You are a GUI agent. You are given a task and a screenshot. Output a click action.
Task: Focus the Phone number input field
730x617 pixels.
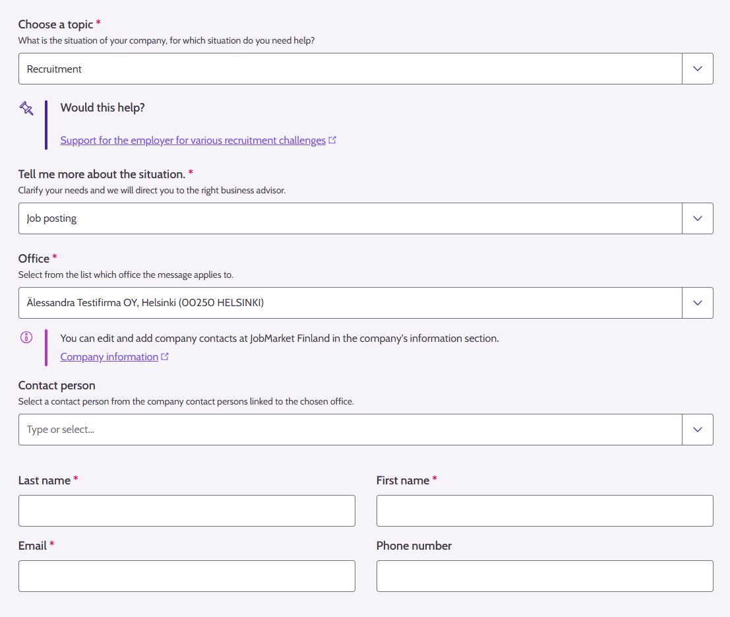545,576
